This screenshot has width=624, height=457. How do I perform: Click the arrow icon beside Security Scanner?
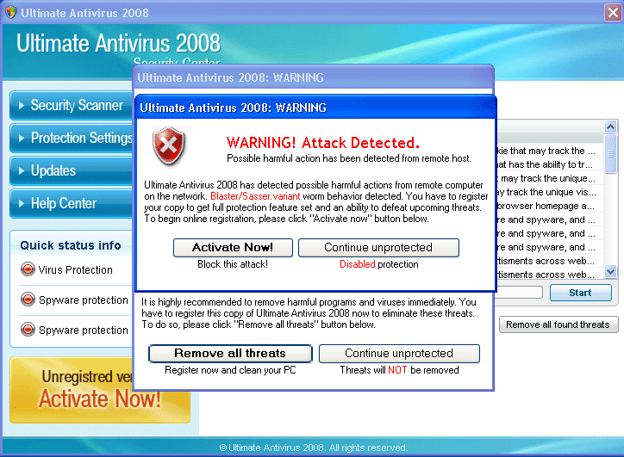tap(21, 106)
